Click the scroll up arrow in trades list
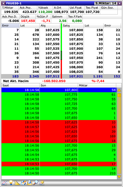This screenshot has height=187, width=123. [119, 90]
